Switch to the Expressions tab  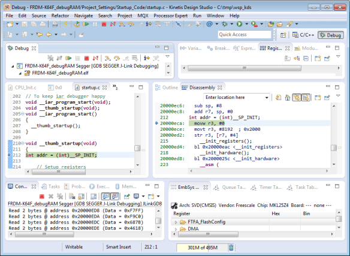(244, 48)
